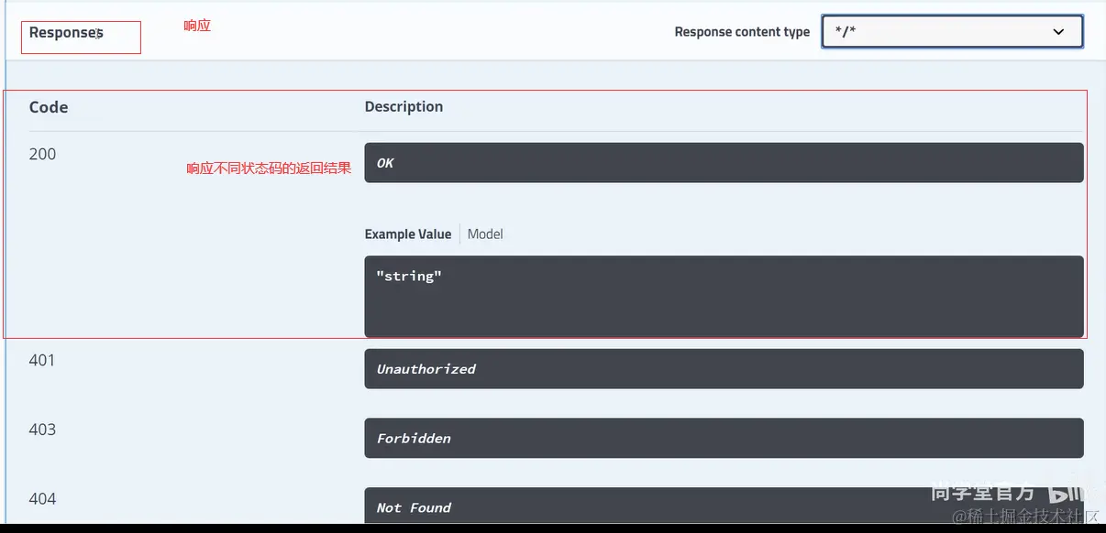Click the Description column header
This screenshot has height=533, width=1106.
pyautogui.click(x=404, y=106)
